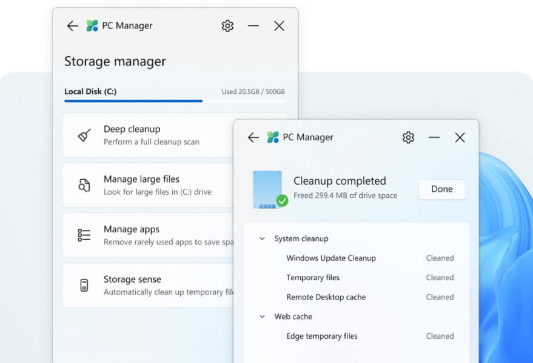Click 'Freed 299.4 MB of drive space' text

(x=346, y=196)
